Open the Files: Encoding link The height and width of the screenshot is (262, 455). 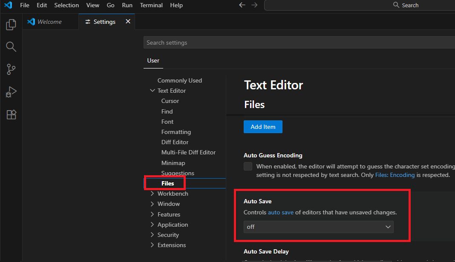395,175
